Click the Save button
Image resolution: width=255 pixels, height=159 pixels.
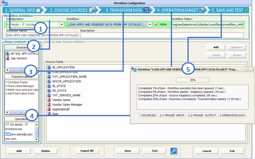[x=128, y=151]
